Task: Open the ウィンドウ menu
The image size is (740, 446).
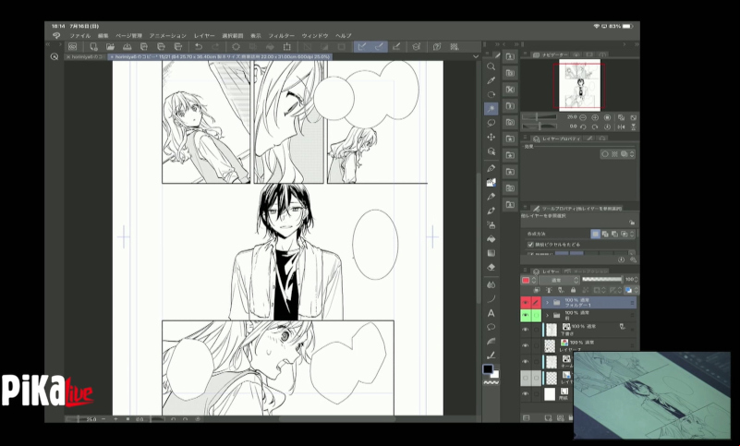Action: pos(315,35)
